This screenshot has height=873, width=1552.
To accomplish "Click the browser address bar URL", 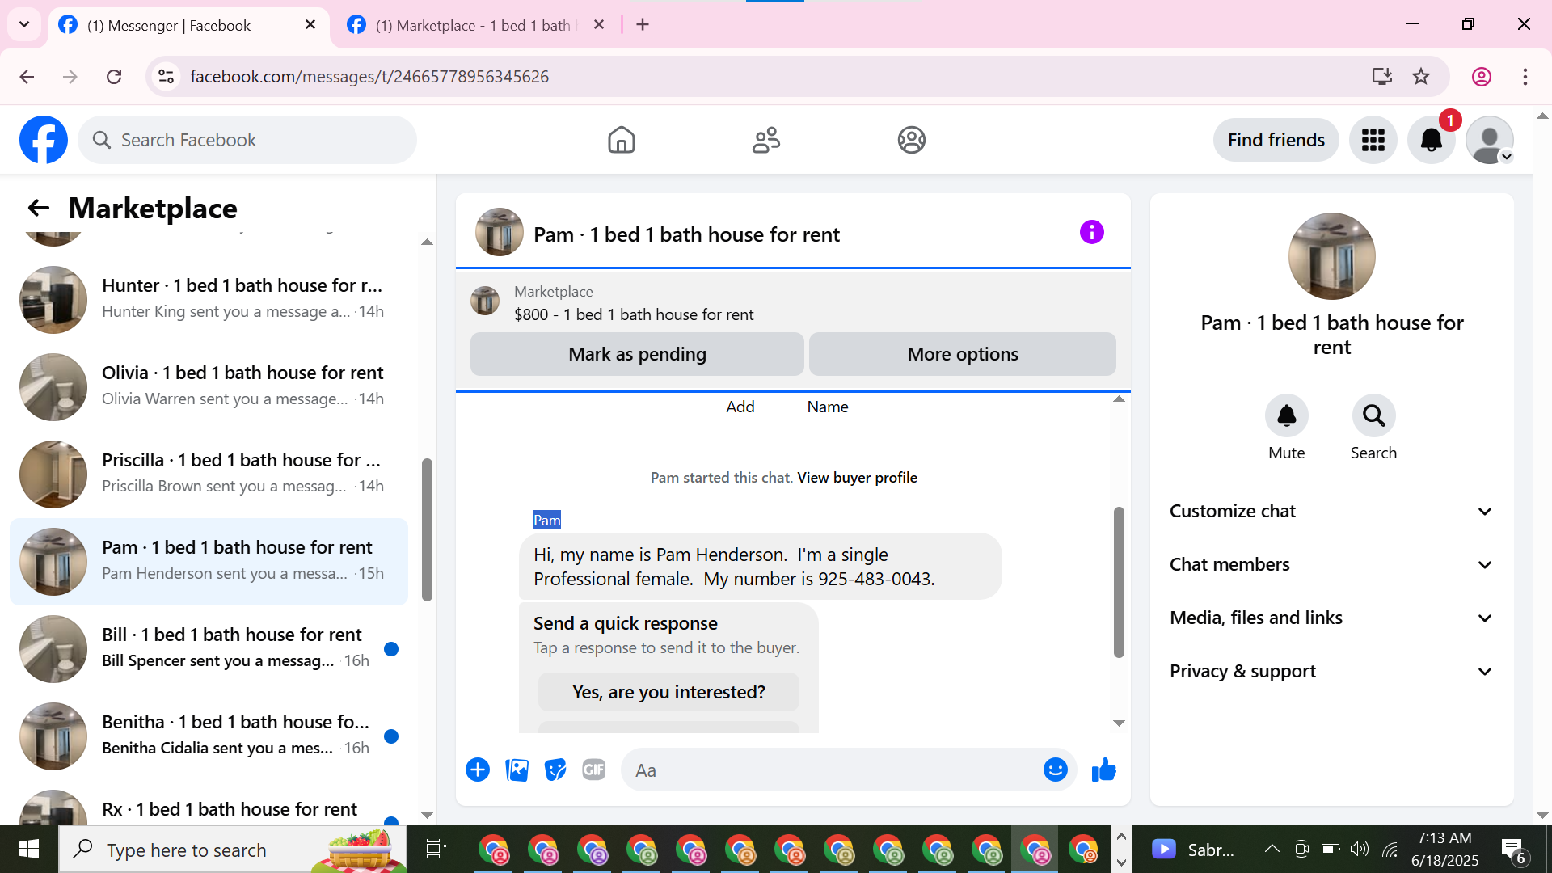I will coord(369,77).
